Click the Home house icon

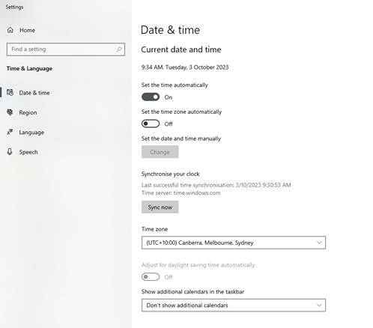10,30
